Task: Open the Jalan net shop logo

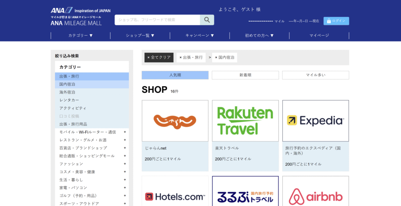Action: [x=175, y=121]
